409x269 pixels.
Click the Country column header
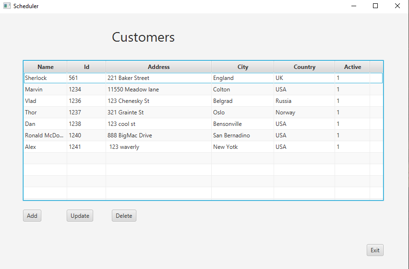(304, 67)
